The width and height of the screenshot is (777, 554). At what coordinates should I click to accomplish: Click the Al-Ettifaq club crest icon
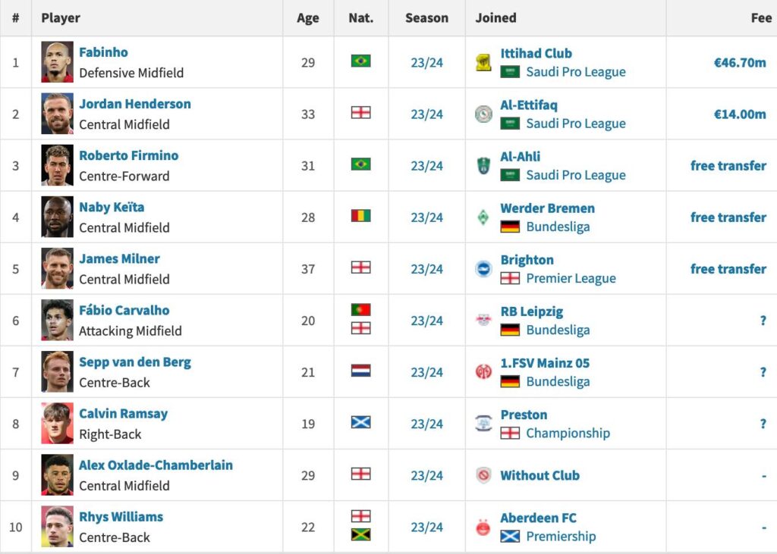tap(483, 114)
